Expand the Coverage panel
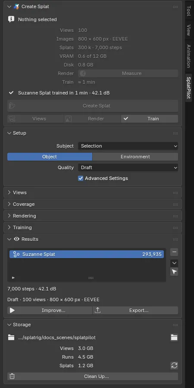The width and height of the screenshot is (194, 388). point(9,204)
